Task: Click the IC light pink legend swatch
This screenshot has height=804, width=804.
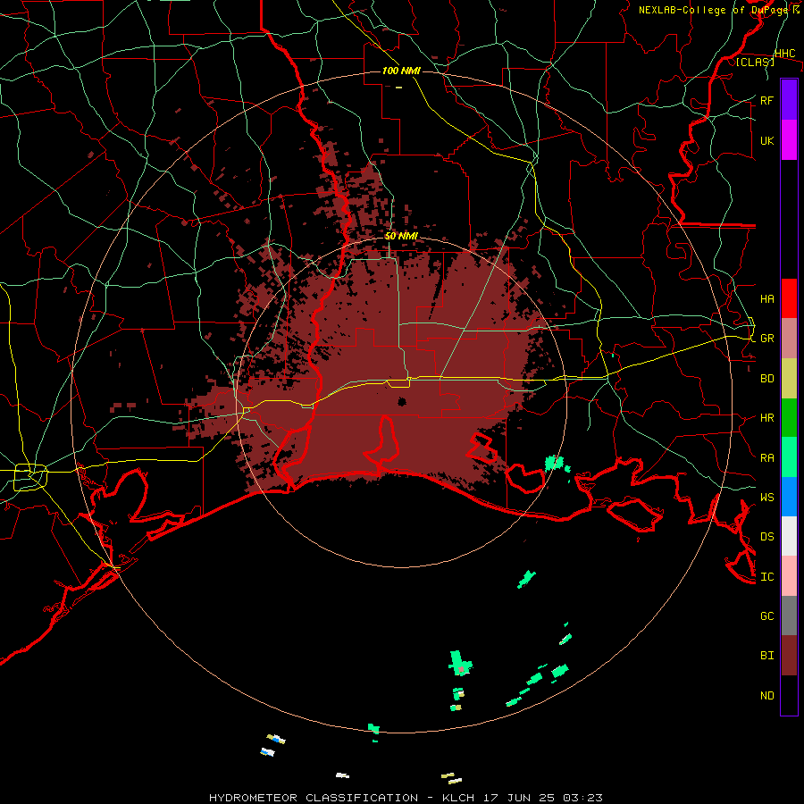Action: coord(789,576)
